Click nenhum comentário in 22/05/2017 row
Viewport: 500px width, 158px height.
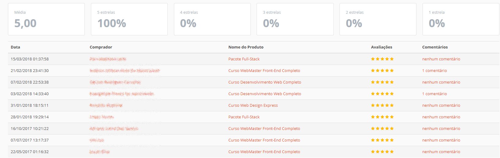[441, 152]
